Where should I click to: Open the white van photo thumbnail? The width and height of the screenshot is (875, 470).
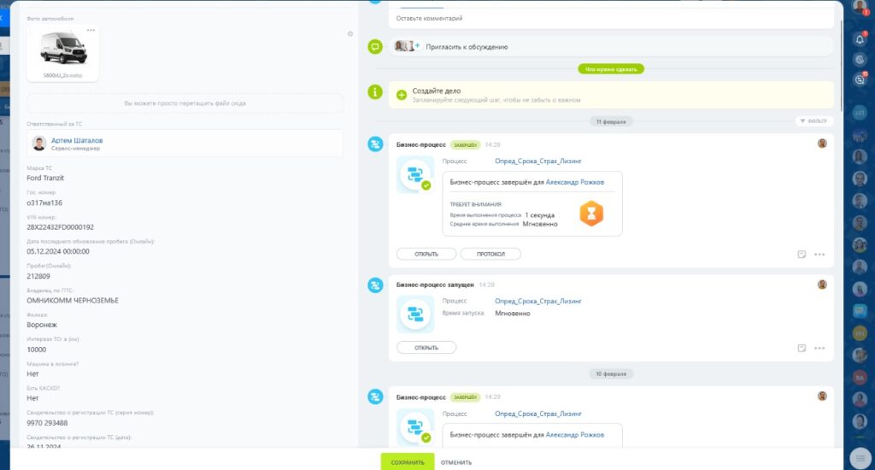(x=63, y=49)
